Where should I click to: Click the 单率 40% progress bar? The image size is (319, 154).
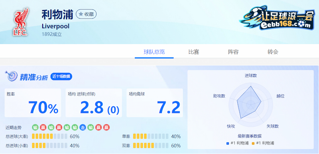point(151,136)
